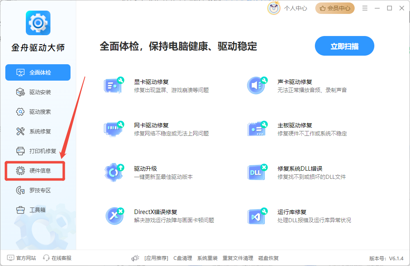Click the 版本号: V6.1.4 version text
Screen dimensions: 410x266
386,259
